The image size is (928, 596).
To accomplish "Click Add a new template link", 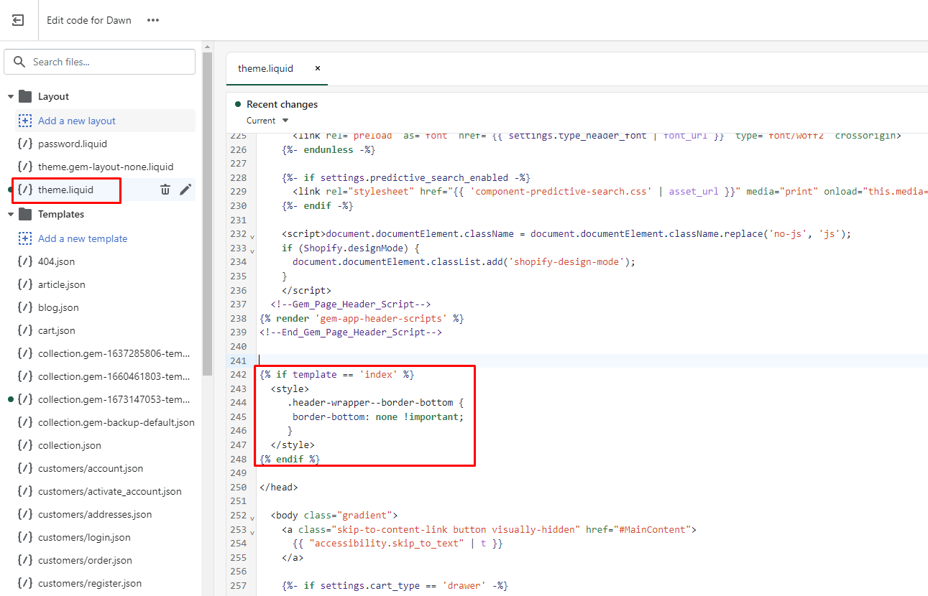I will coord(83,238).
